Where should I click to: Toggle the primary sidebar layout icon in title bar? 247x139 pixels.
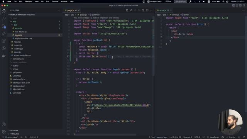233,5
